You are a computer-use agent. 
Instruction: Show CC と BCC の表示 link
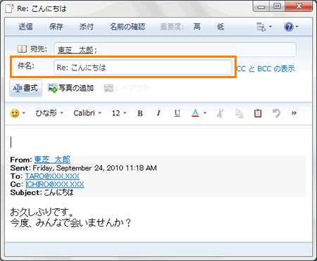tap(266, 69)
